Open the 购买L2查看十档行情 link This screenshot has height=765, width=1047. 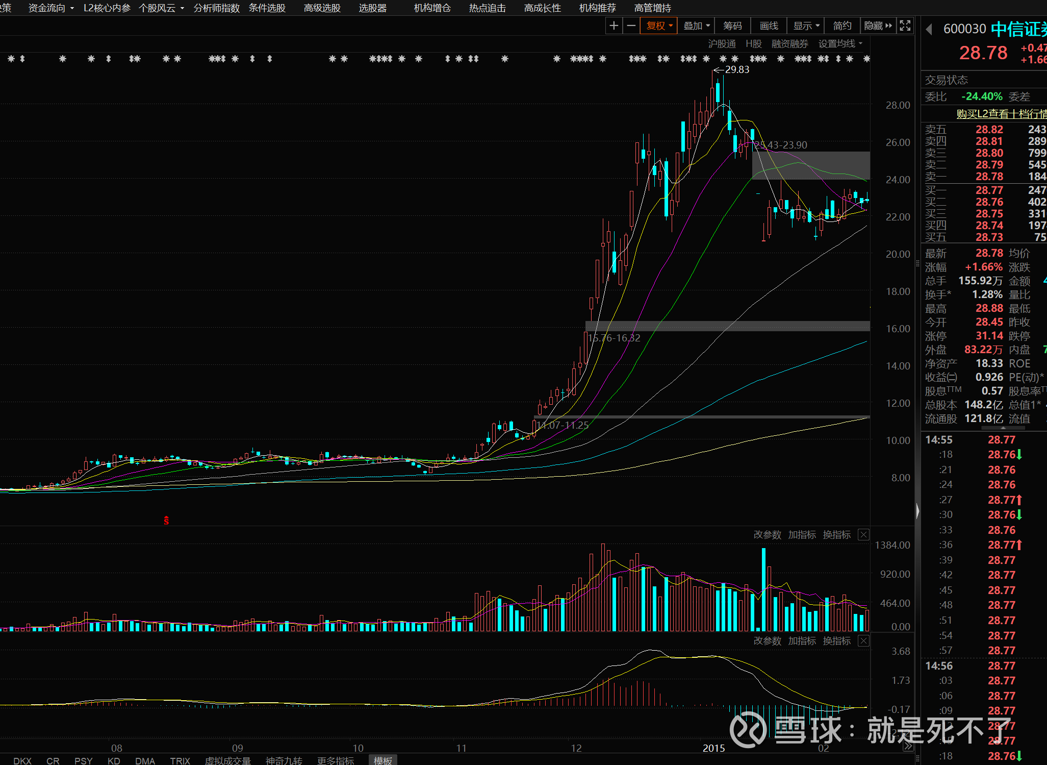(1001, 114)
